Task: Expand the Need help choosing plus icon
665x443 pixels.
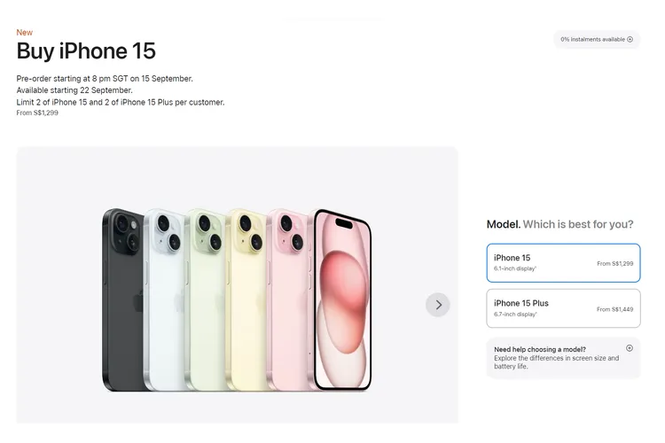Action: 630,348
